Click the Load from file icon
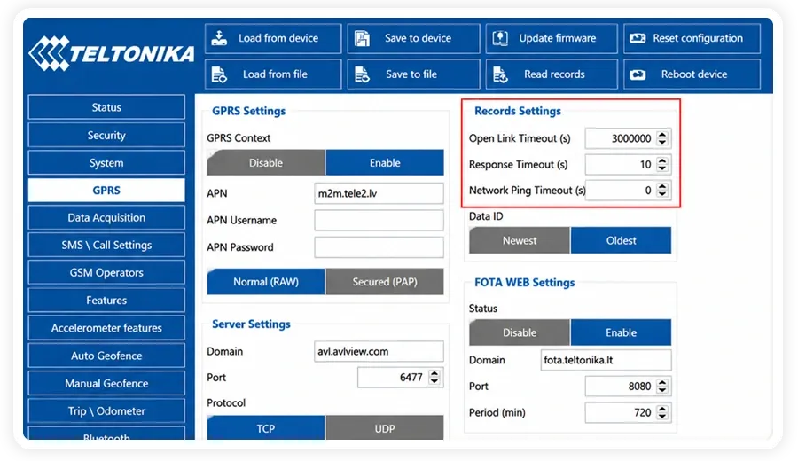 pyautogui.click(x=219, y=74)
